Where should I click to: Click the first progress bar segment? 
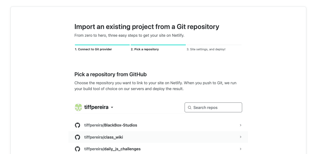(102, 45)
